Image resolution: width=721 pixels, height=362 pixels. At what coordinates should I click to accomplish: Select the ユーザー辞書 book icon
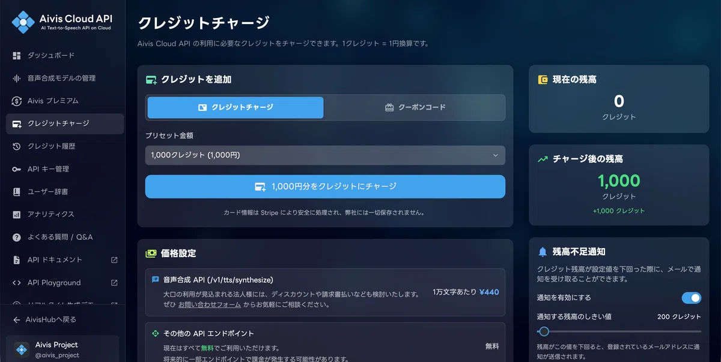click(16, 192)
